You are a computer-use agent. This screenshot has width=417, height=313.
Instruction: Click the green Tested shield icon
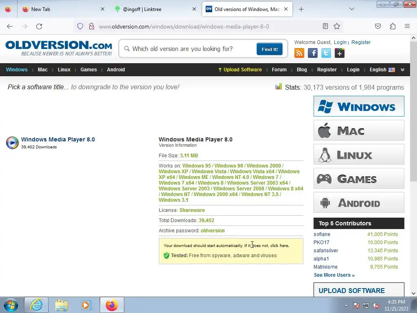167,256
